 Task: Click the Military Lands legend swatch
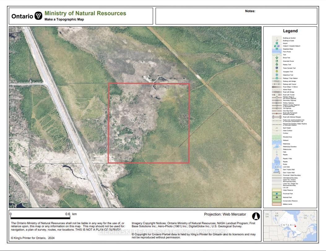tap(277, 204)
